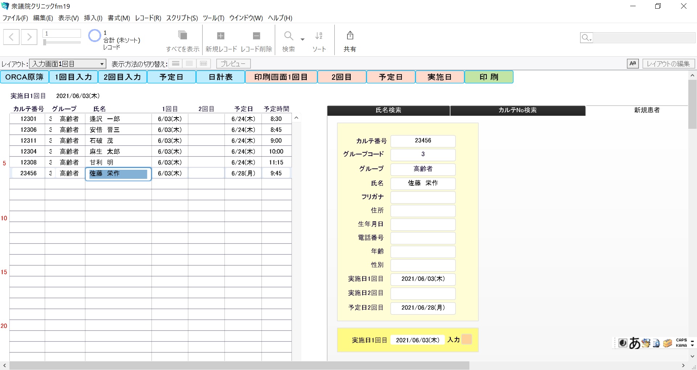Switch to list view icon
697x370 pixels.
[189, 64]
